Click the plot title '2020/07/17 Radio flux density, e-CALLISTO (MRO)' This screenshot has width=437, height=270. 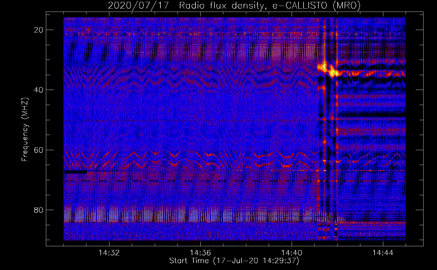[234, 5]
